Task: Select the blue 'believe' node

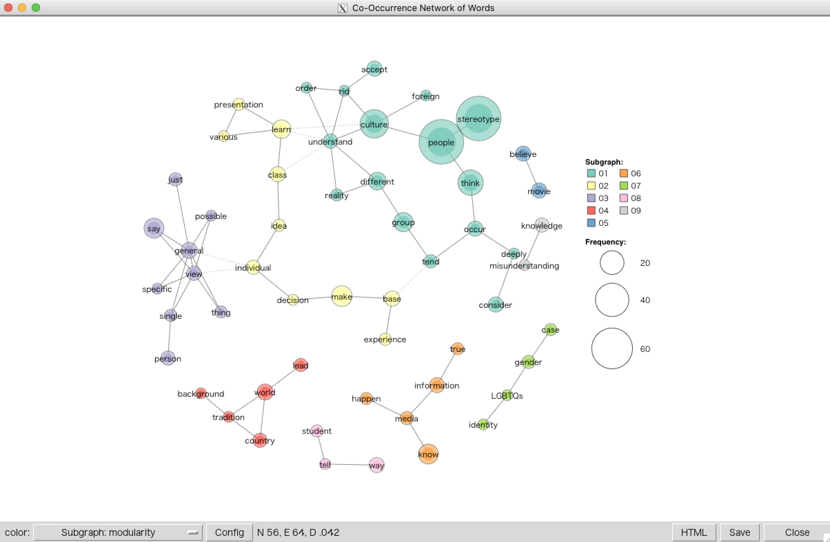Action: [523, 154]
